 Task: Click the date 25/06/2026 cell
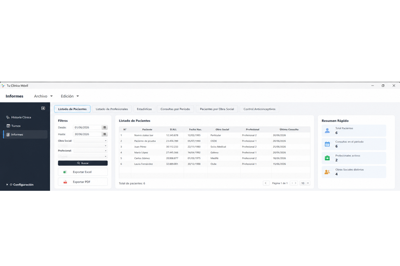279,147
